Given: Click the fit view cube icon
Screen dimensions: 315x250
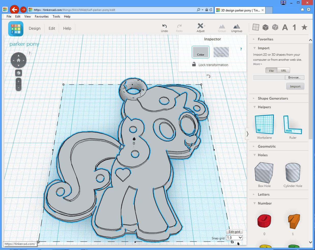Looking at the screenshot, I should 18,73.
